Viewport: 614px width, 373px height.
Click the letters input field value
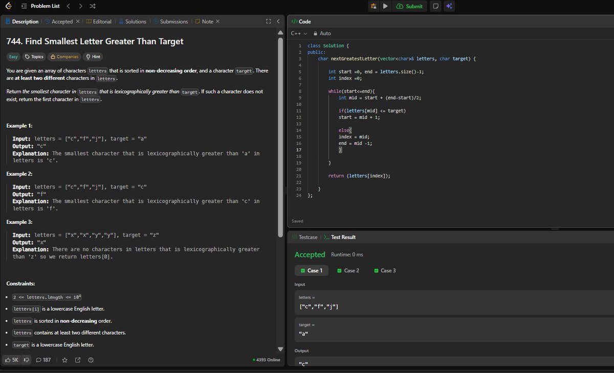pos(318,307)
